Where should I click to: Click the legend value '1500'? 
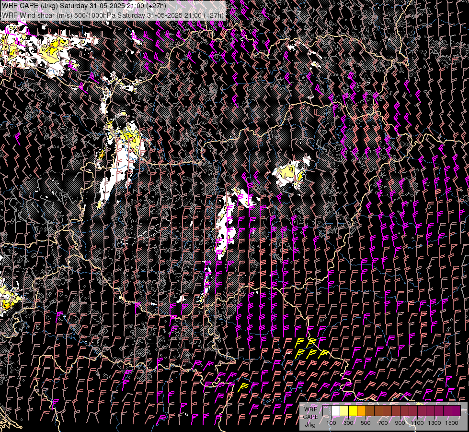click(x=452, y=423)
